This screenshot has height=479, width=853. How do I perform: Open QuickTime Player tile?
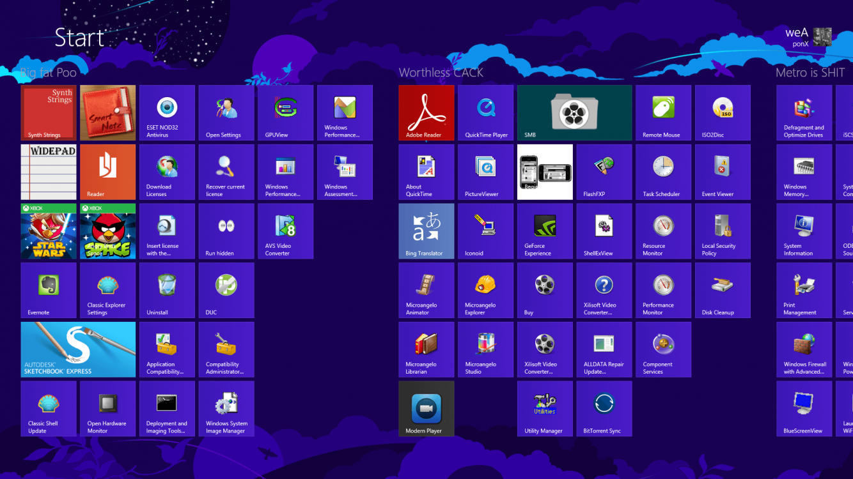coord(485,112)
